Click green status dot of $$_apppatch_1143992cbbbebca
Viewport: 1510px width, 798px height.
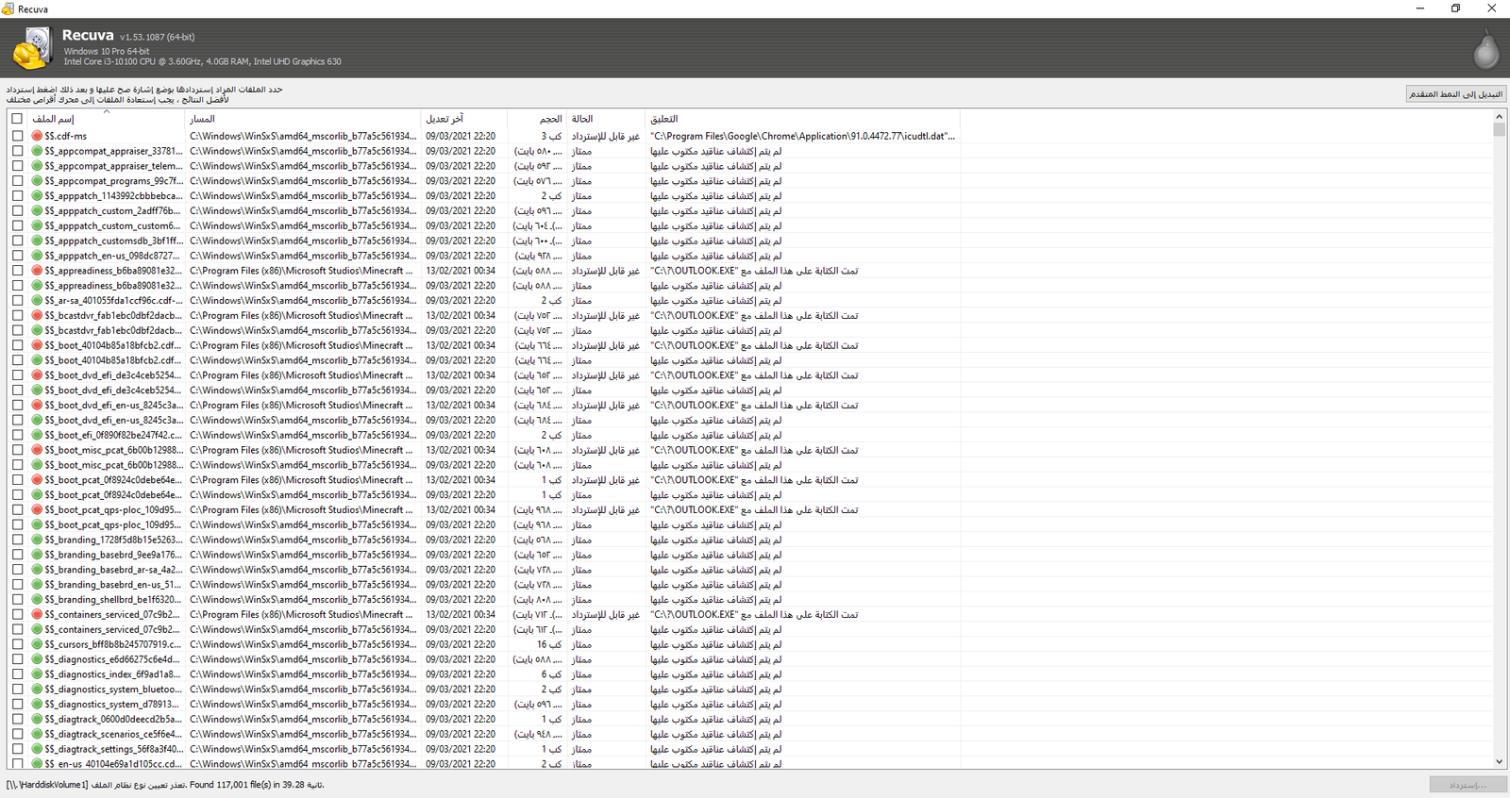(x=38, y=196)
